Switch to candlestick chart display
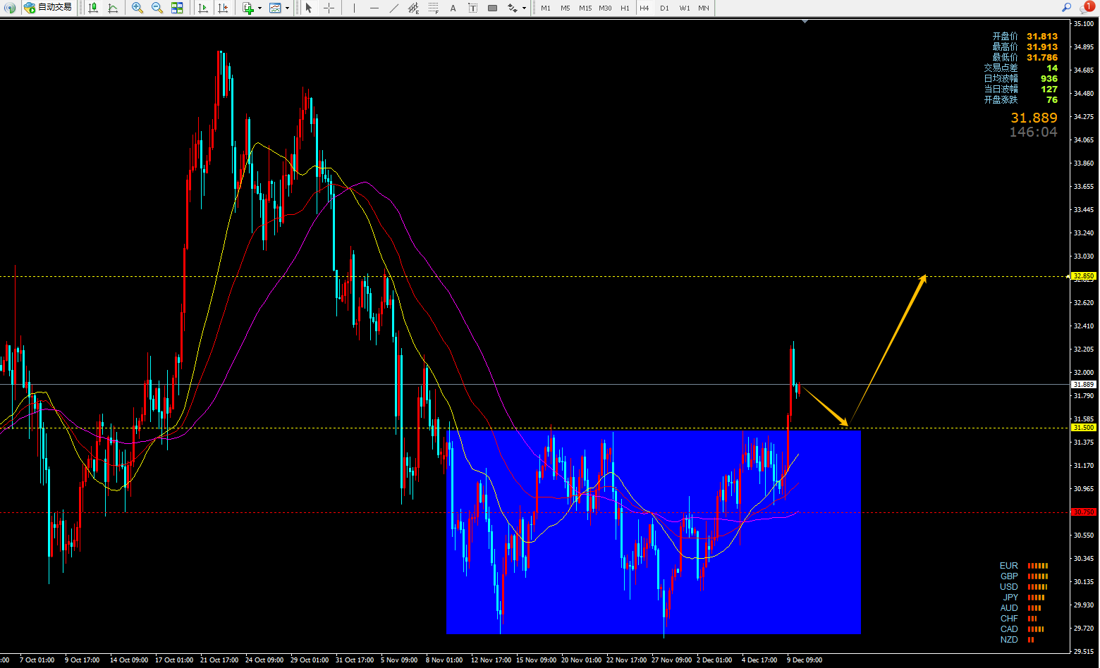This screenshot has width=1100, height=668. pyautogui.click(x=93, y=8)
